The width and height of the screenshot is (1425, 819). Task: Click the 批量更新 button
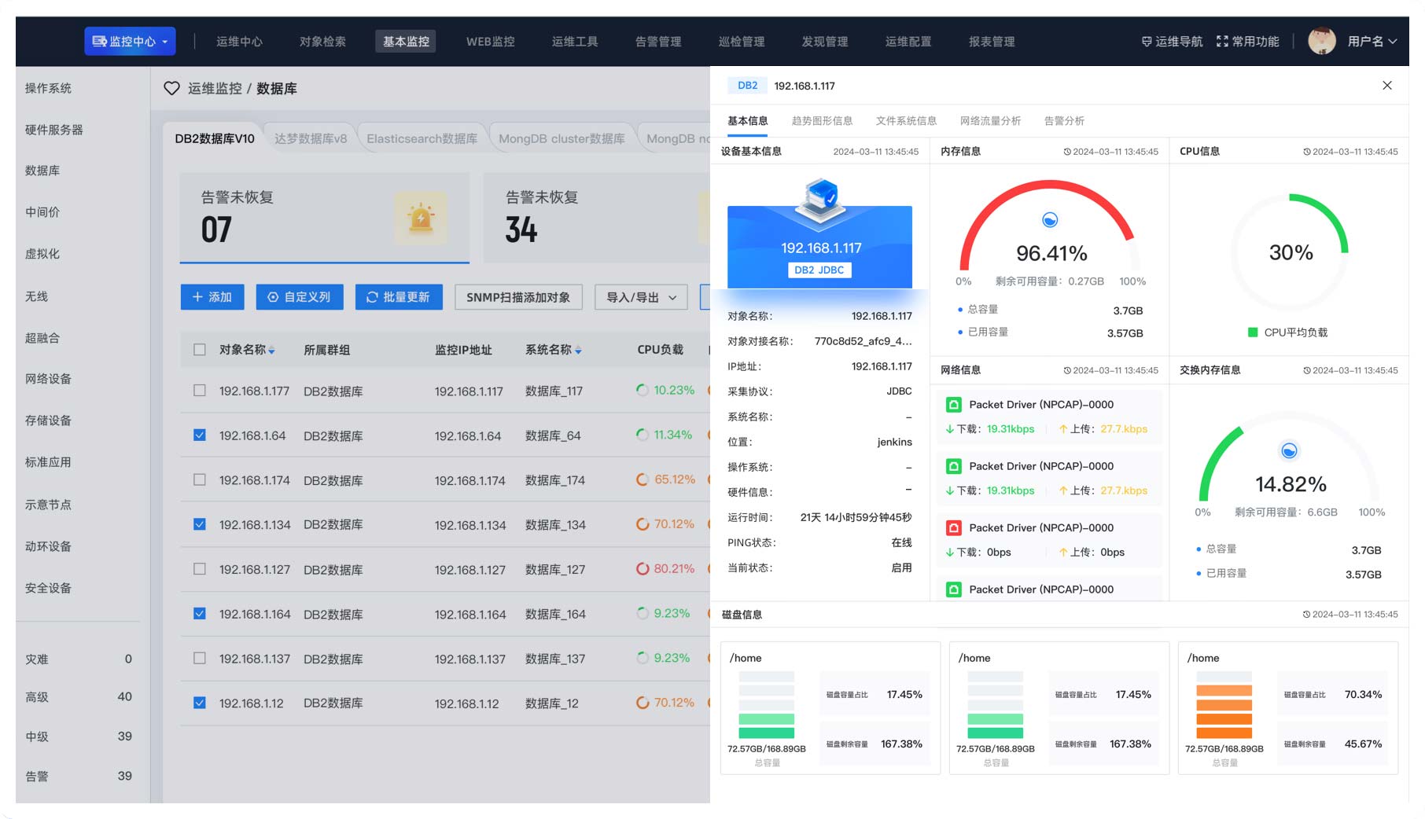tap(399, 297)
